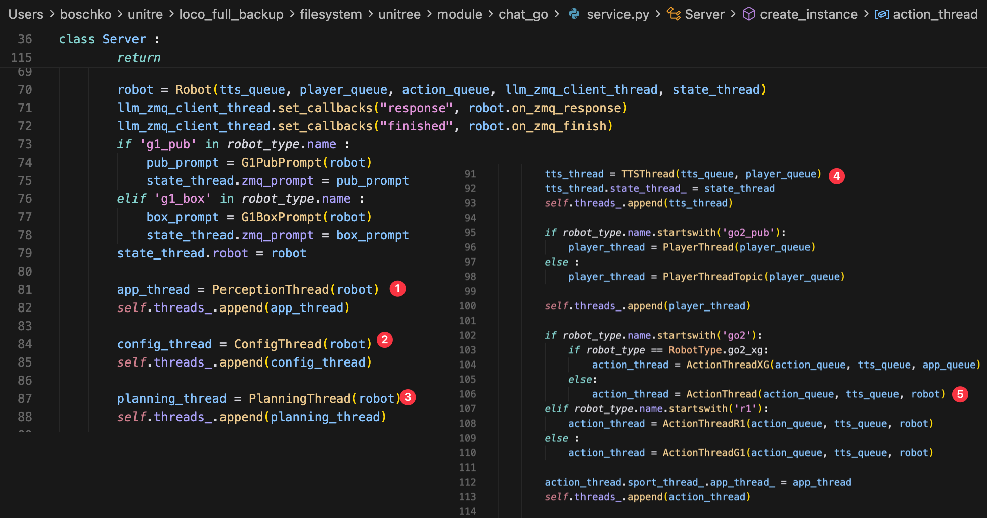Open the boschko breadcrumb folder
Screen dimensions: 987x518
85,14
